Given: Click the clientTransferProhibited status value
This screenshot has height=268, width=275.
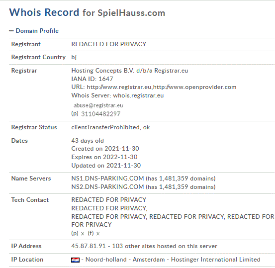Looking at the screenshot, I should (105, 127).
